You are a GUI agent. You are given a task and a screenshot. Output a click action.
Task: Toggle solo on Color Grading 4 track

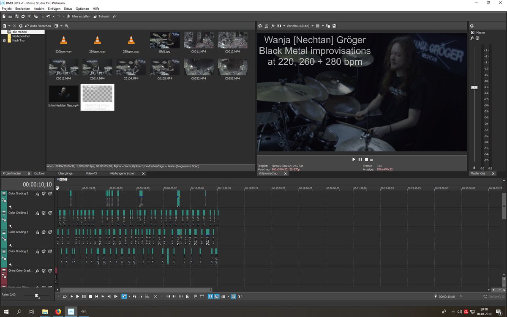[50, 232]
